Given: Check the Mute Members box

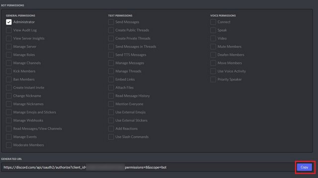Looking at the screenshot, I should [213, 46].
